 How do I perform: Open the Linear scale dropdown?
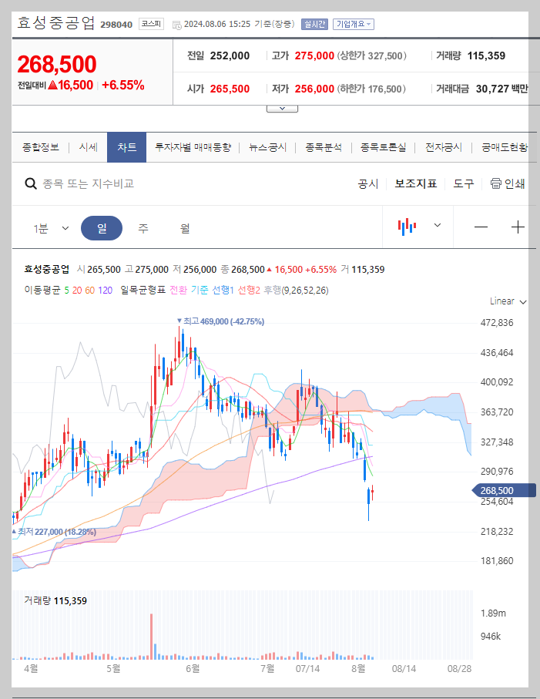point(501,301)
